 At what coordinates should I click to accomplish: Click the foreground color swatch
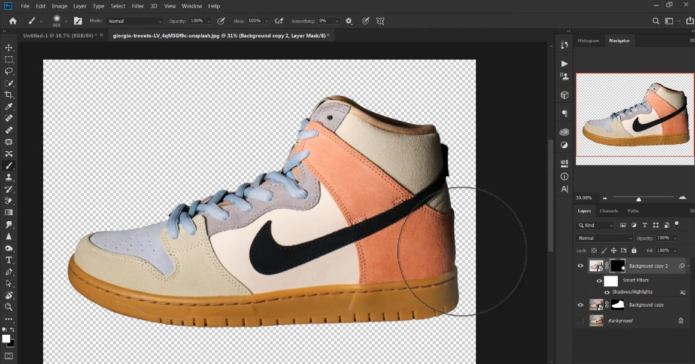pyautogui.click(x=6, y=339)
